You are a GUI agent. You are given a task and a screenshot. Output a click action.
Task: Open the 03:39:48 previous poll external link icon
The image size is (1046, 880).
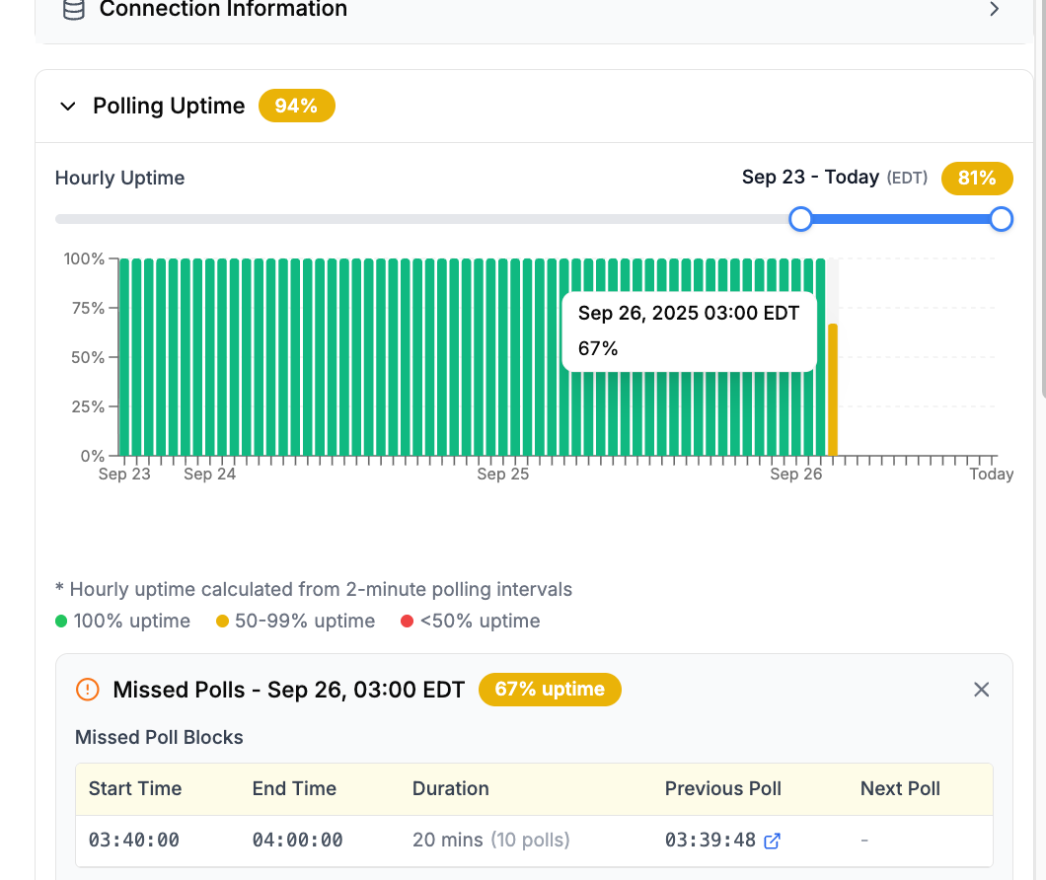773,841
